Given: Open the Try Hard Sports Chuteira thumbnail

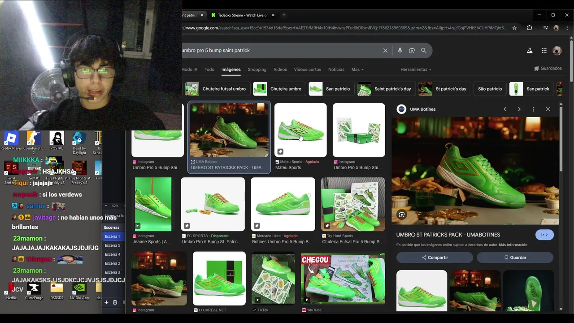Looking at the screenshot, I should tap(353, 205).
